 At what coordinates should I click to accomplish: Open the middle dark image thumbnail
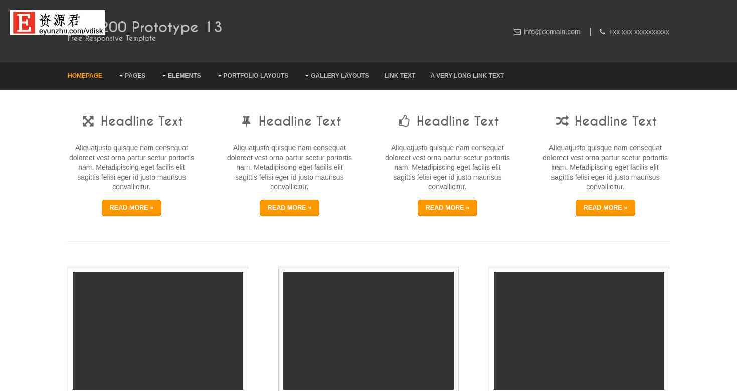coord(368,331)
